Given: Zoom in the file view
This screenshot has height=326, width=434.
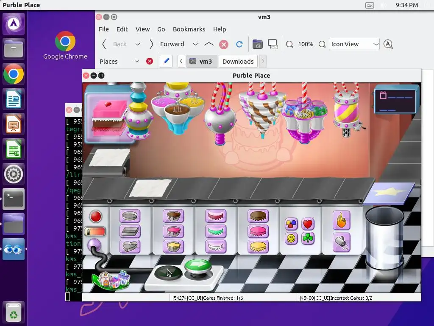Looking at the screenshot, I should (x=322, y=44).
